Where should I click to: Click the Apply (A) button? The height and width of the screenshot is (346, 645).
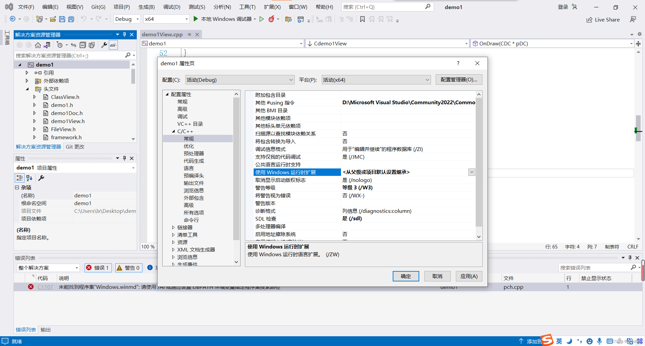pos(469,276)
